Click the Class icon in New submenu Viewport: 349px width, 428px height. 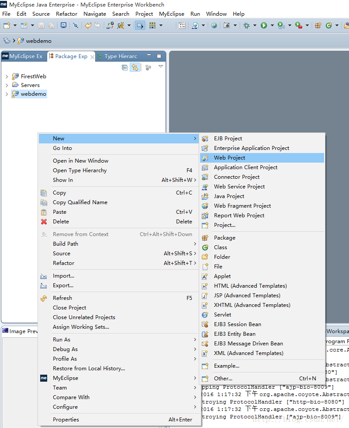coord(205,247)
